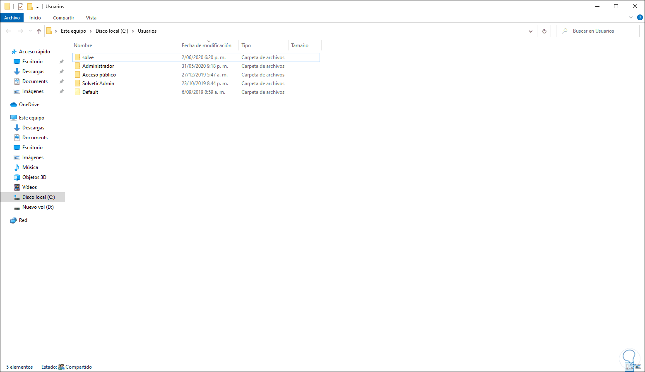Select the SolveticAdmin folder icon

coord(77,83)
